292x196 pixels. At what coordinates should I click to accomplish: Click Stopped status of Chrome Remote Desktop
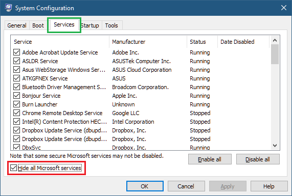coord(200,113)
